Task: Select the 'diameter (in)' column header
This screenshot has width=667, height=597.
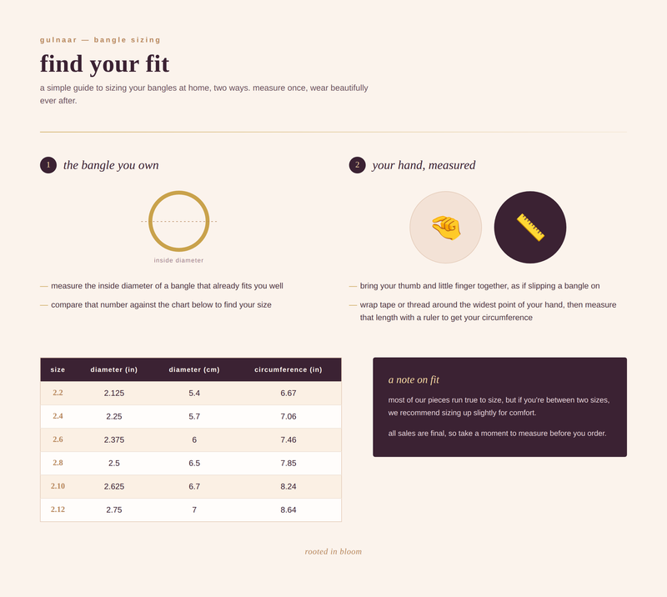Action: 114,369
